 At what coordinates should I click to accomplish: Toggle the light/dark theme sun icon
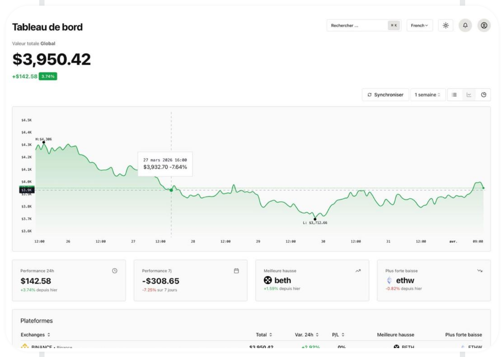(446, 25)
